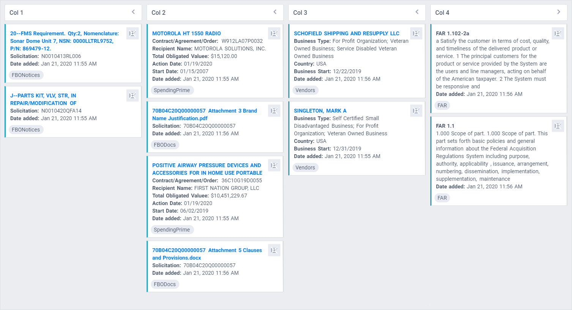Screen dimensions: 572x310
Task: Click Business Start date 12/31/2019
Action: point(347,149)
